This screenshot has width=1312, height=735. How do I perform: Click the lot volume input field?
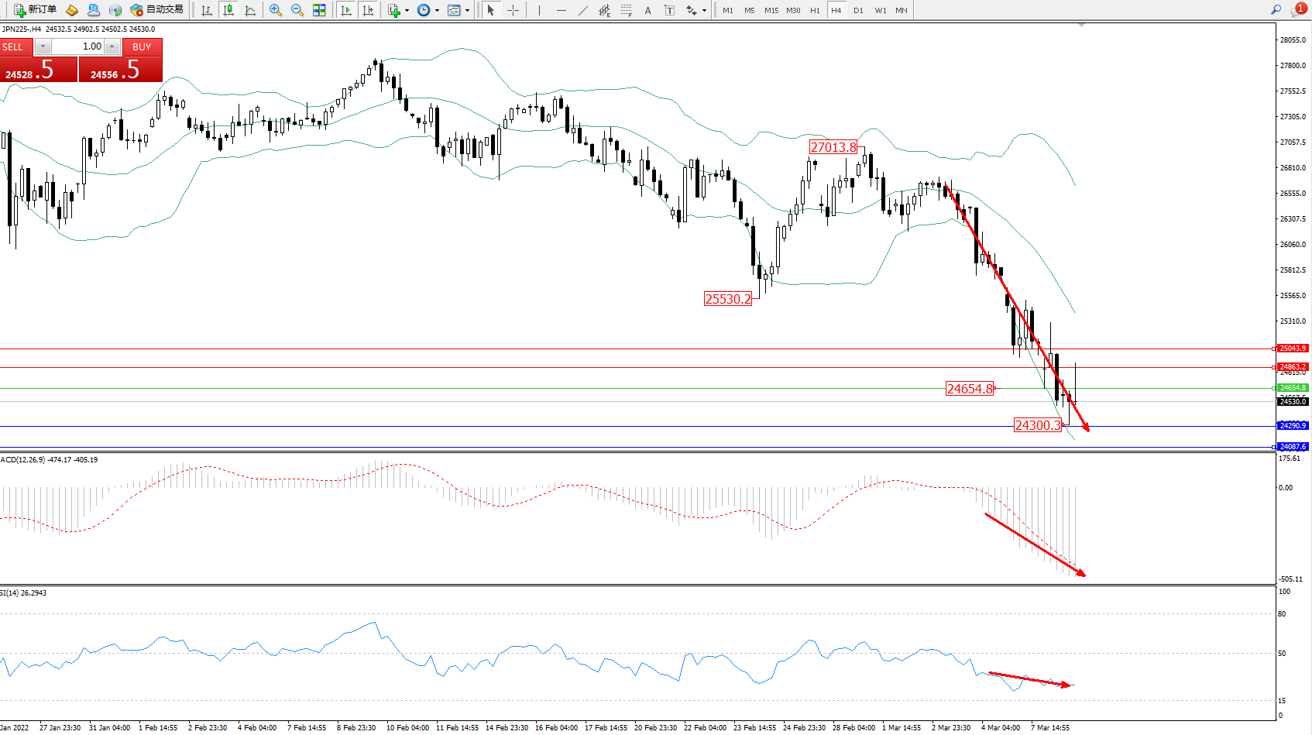tap(77, 46)
